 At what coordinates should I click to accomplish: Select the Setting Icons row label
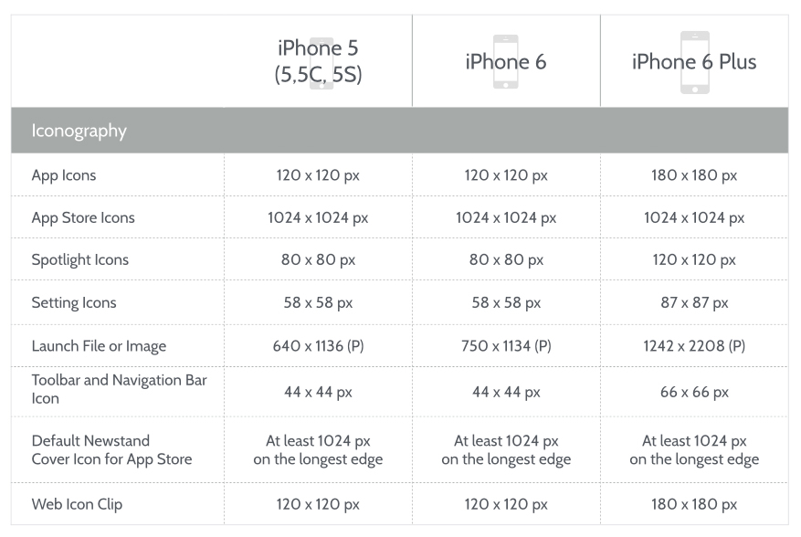(74, 302)
